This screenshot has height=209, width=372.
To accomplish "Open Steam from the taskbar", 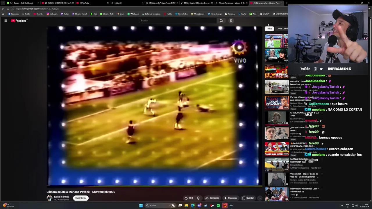I will tap(205, 206).
